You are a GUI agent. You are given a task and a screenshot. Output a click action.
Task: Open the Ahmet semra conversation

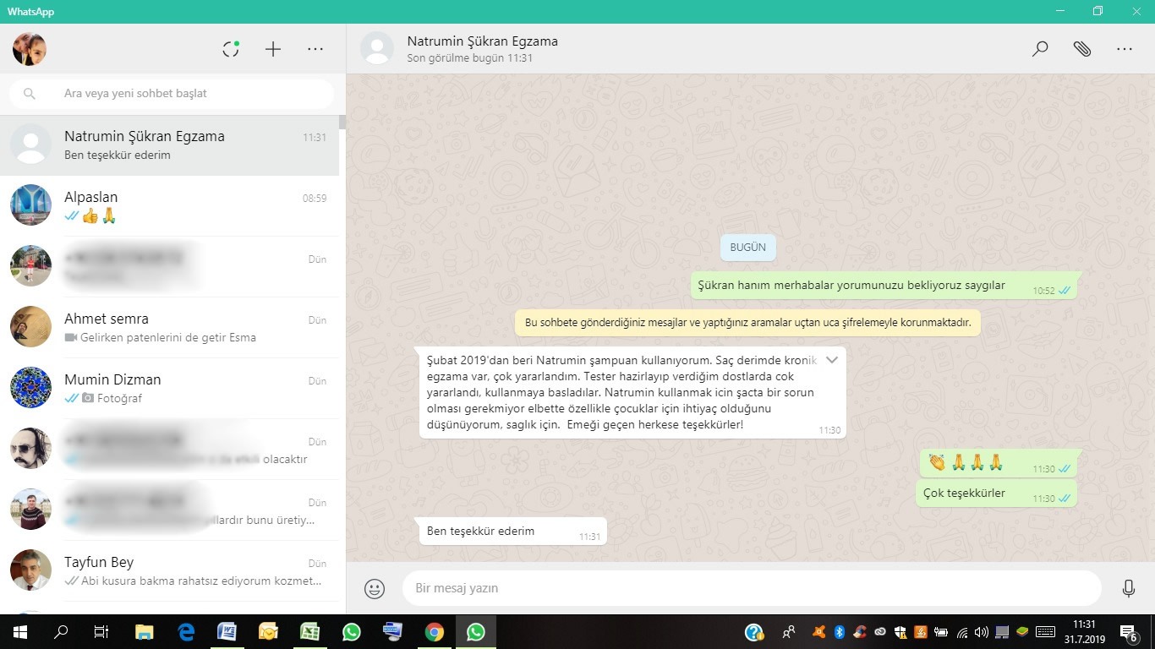coord(169,328)
